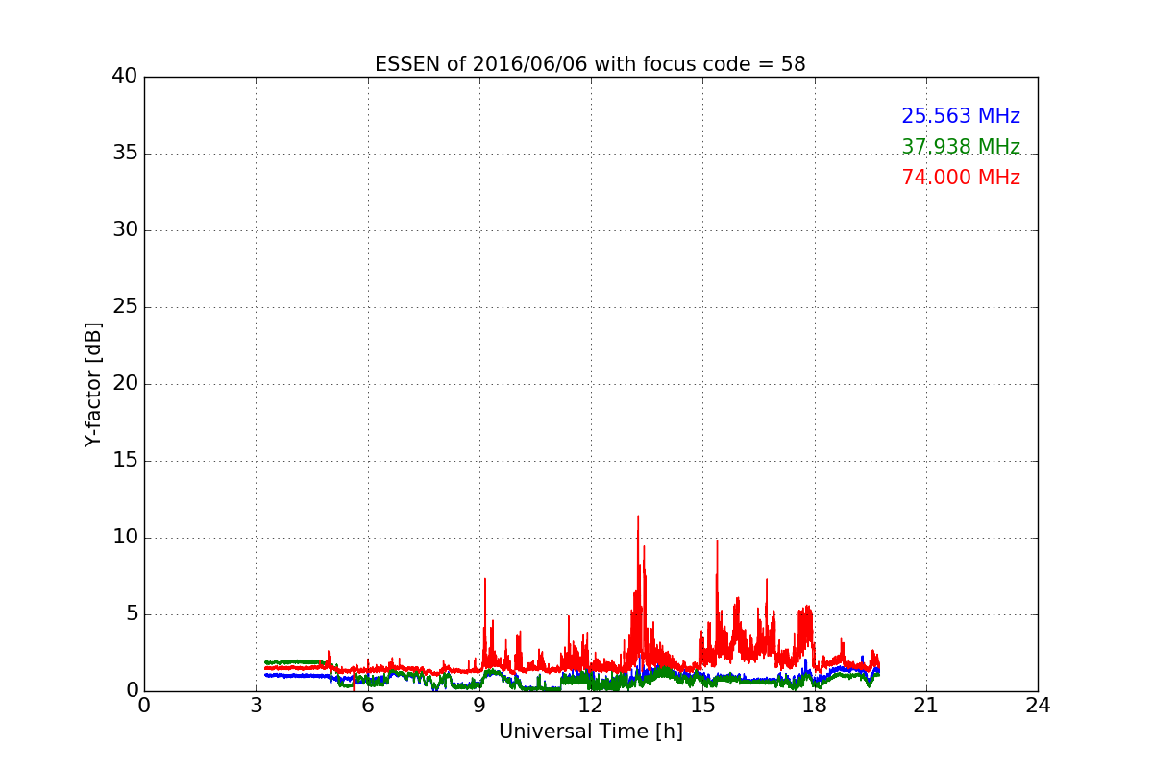Select the blue 25.563 MHz legend label
1153x768 pixels.
pos(961,116)
